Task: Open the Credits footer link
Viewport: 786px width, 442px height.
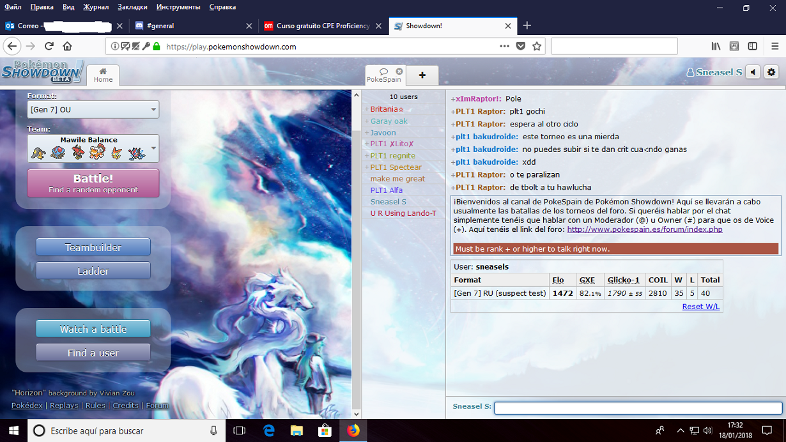Action: (x=125, y=405)
